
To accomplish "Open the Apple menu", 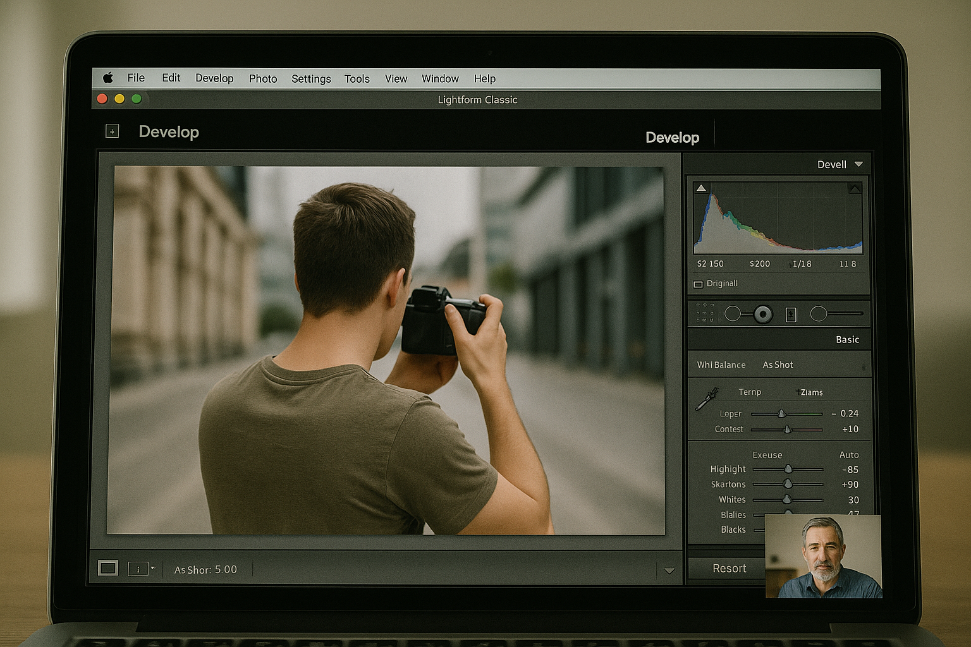I will (x=108, y=78).
